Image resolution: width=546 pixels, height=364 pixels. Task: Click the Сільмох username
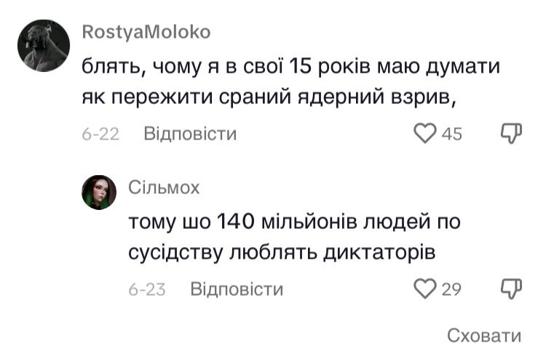point(163,187)
